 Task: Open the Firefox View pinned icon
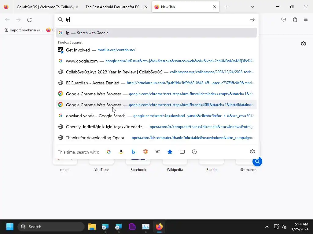pos(6,7)
